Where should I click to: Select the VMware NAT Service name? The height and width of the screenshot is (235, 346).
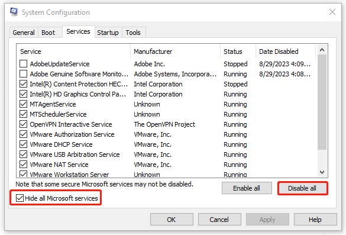pos(59,165)
